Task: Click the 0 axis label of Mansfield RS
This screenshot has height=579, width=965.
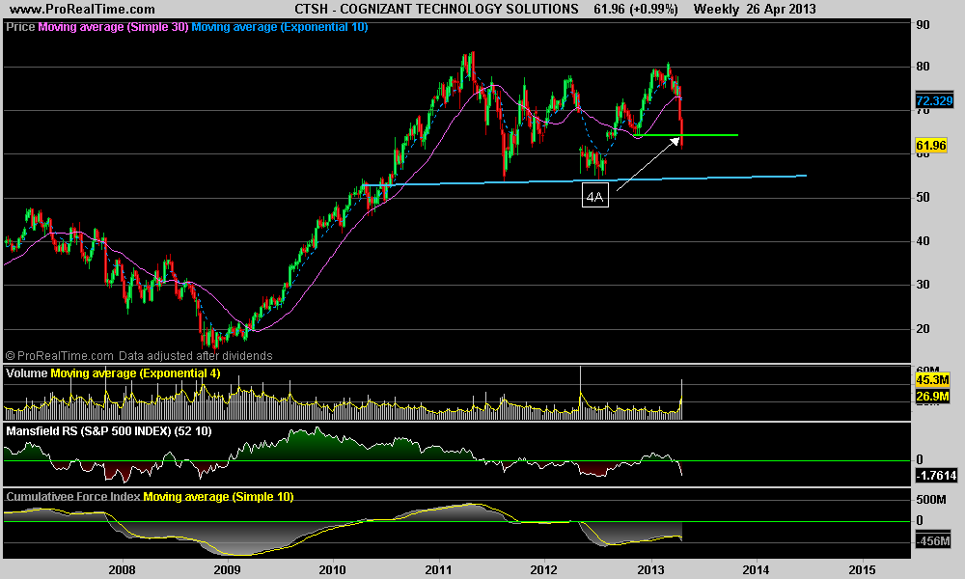Action: pyautogui.click(x=920, y=459)
